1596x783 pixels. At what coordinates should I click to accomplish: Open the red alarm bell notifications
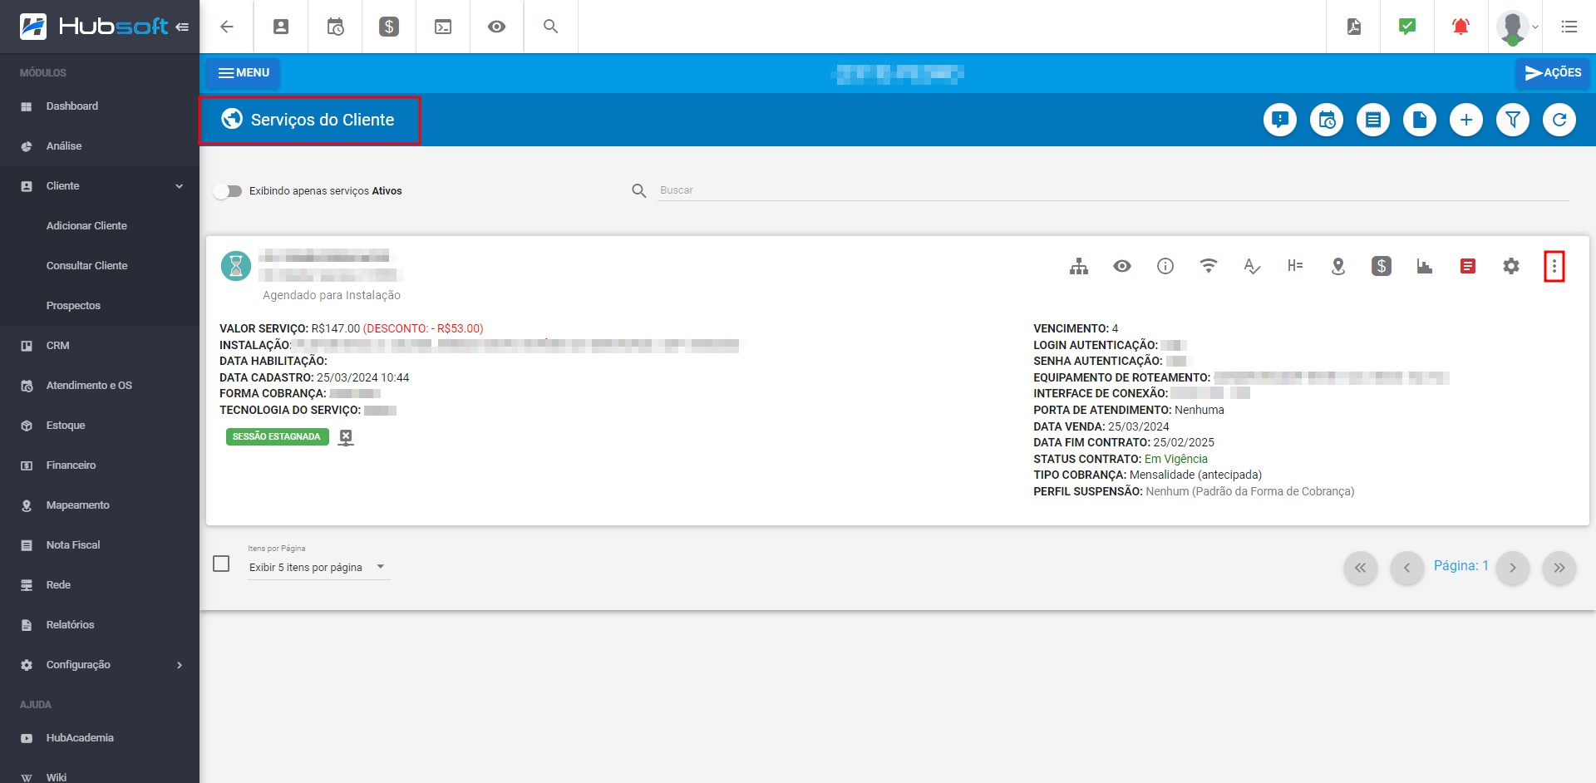click(1461, 27)
